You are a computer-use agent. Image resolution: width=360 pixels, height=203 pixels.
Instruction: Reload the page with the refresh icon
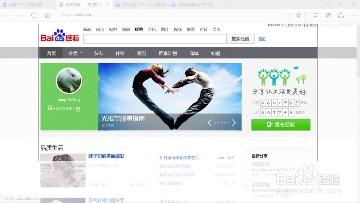34,15
